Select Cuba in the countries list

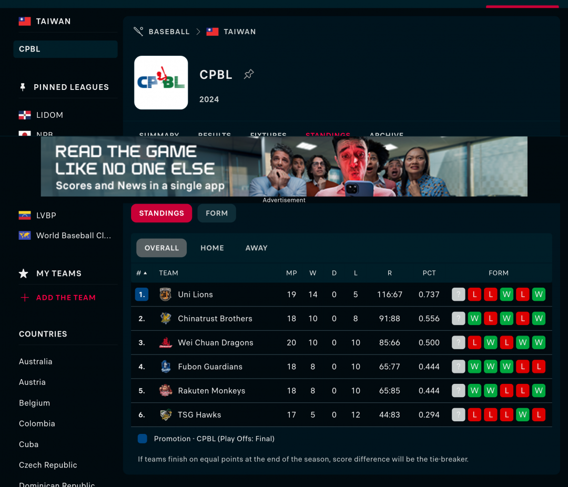pos(28,444)
